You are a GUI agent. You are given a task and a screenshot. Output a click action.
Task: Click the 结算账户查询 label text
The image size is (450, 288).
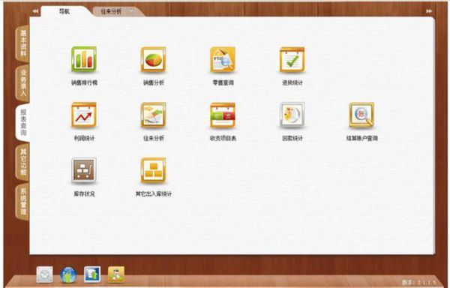[x=362, y=138]
